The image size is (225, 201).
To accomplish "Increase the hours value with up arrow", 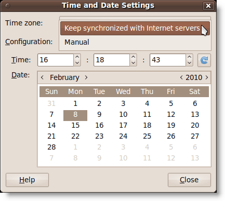I will [77, 57].
